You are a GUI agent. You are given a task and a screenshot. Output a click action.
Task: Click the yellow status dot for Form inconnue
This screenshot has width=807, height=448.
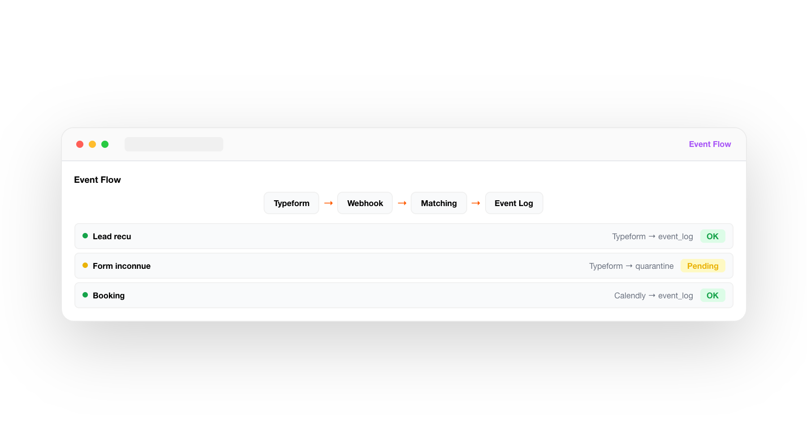(85, 265)
